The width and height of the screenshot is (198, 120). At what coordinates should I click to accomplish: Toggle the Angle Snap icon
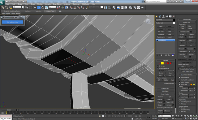[x=75, y=7]
